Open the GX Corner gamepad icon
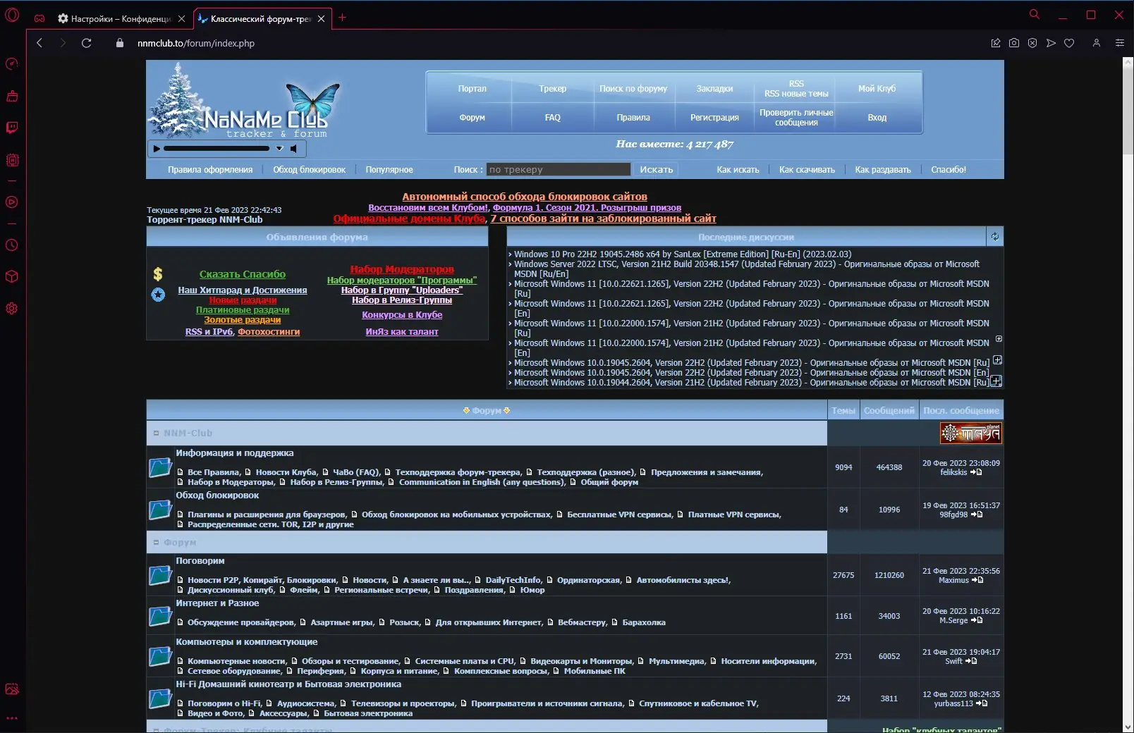This screenshot has height=733, width=1134. coord(39,18)
